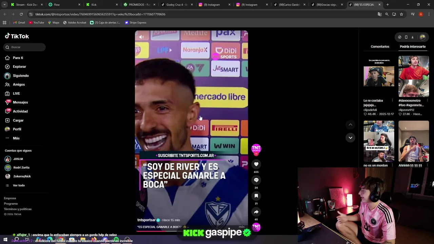Like the video with heart icon

click(x=256, y=164)
